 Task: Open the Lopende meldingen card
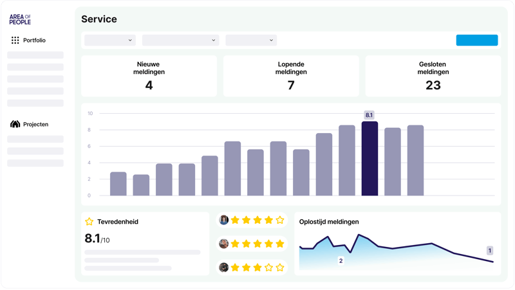point(291,76)
